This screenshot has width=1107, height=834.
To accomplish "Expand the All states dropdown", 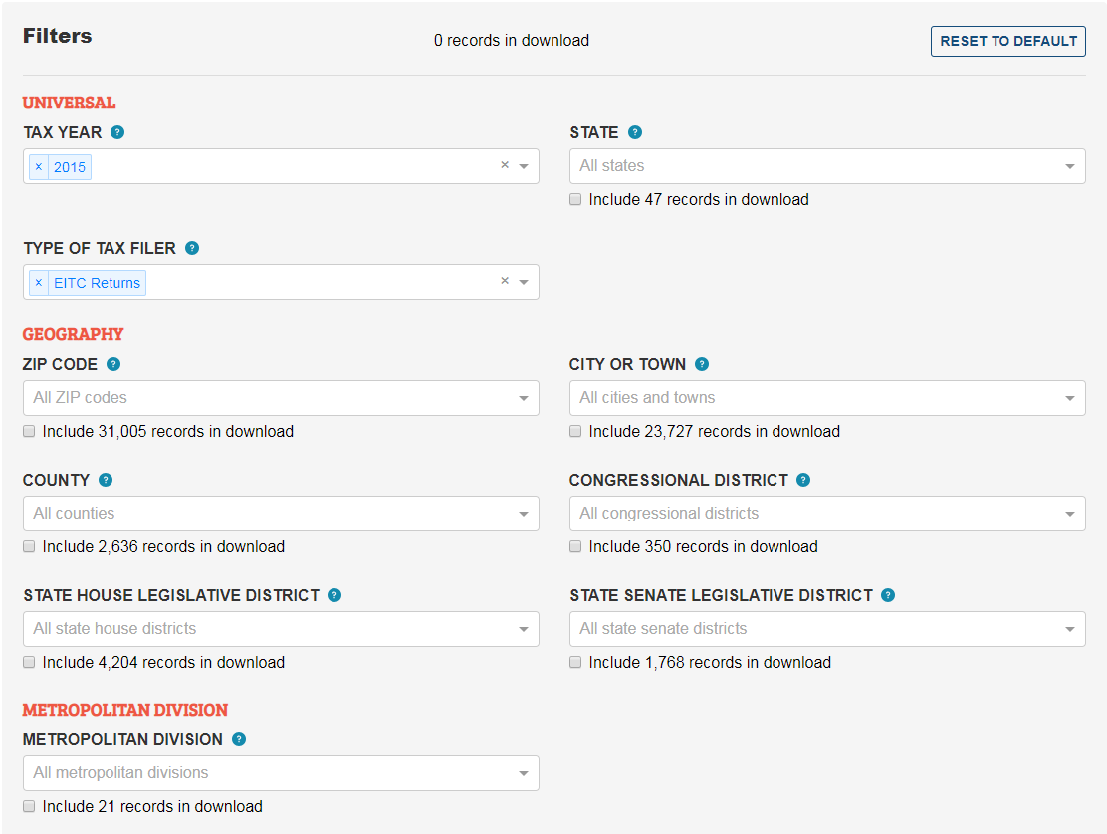I will (x=826, y=166).
